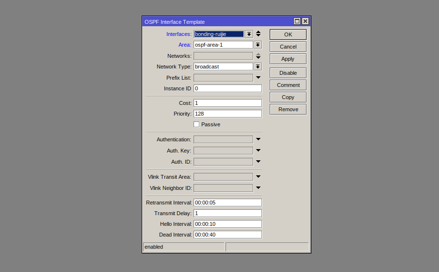Click the disabled Auth. ID field

point(224,162)
